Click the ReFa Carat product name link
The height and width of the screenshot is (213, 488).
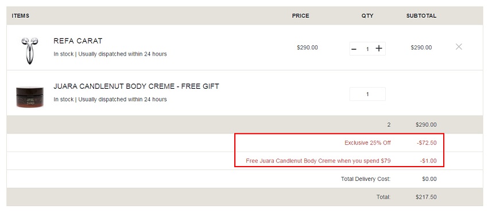(x=78, y=41)
